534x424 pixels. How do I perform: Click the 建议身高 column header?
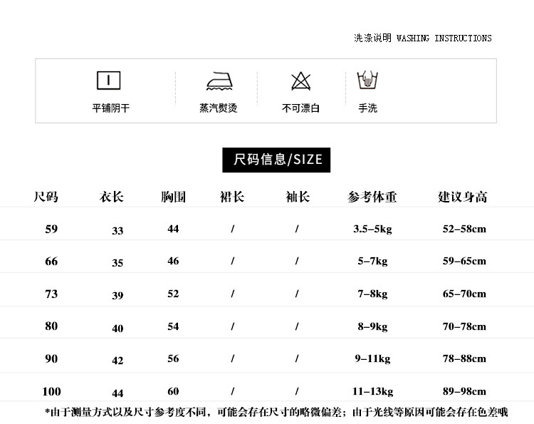point(463,197)
